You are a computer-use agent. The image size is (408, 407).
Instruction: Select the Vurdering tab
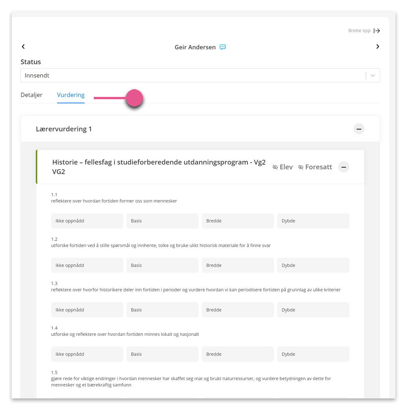[x=71, y=95]
